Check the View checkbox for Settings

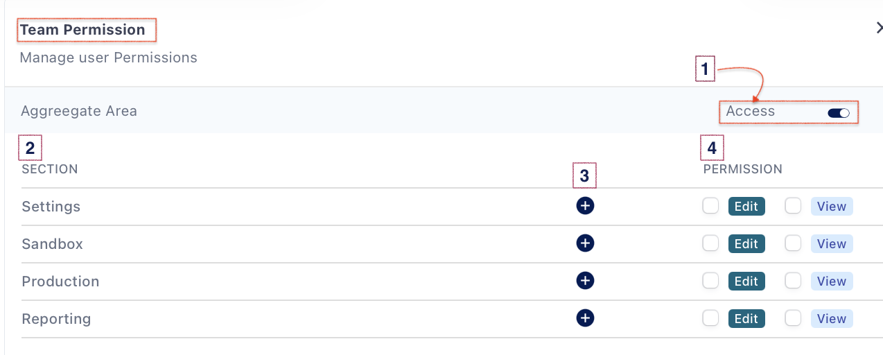[793, 206]
